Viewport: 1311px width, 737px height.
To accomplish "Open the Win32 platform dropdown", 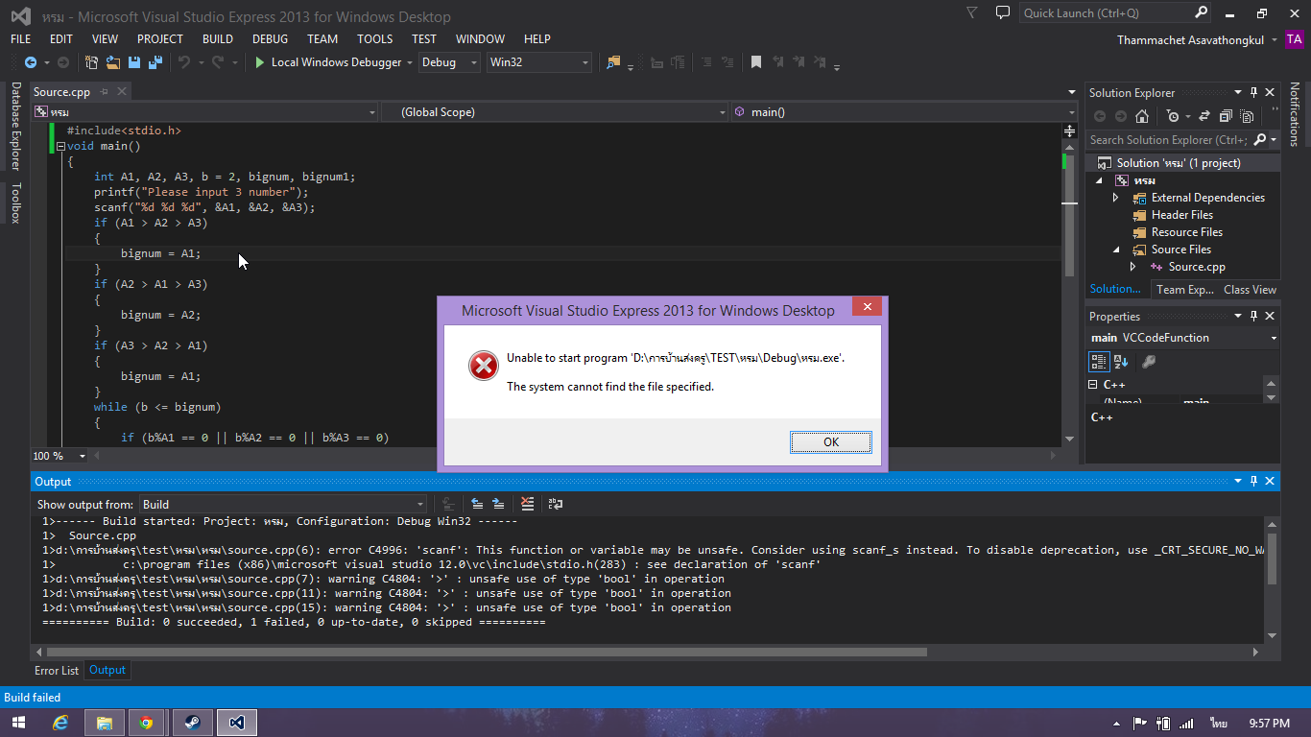I will 538,62.
